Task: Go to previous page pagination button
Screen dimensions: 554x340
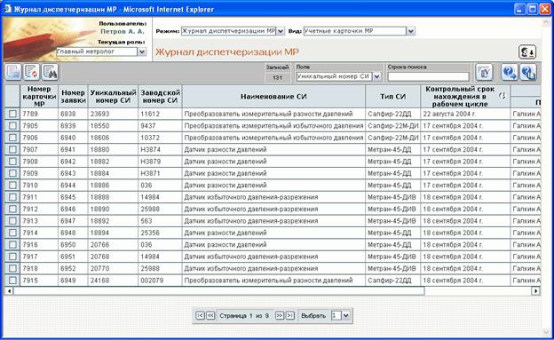Action: tap(210, 315)
